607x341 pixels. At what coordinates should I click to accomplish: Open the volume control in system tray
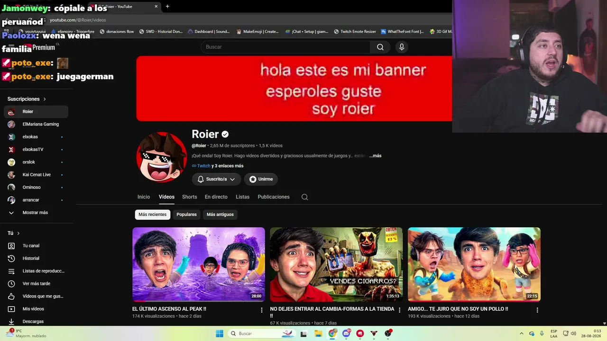[573, 333]
